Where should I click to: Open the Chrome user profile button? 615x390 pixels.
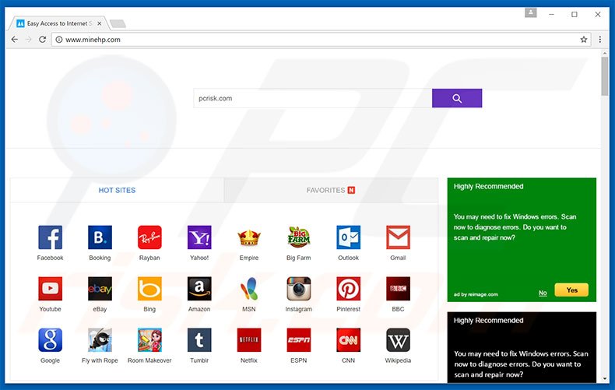531,13
